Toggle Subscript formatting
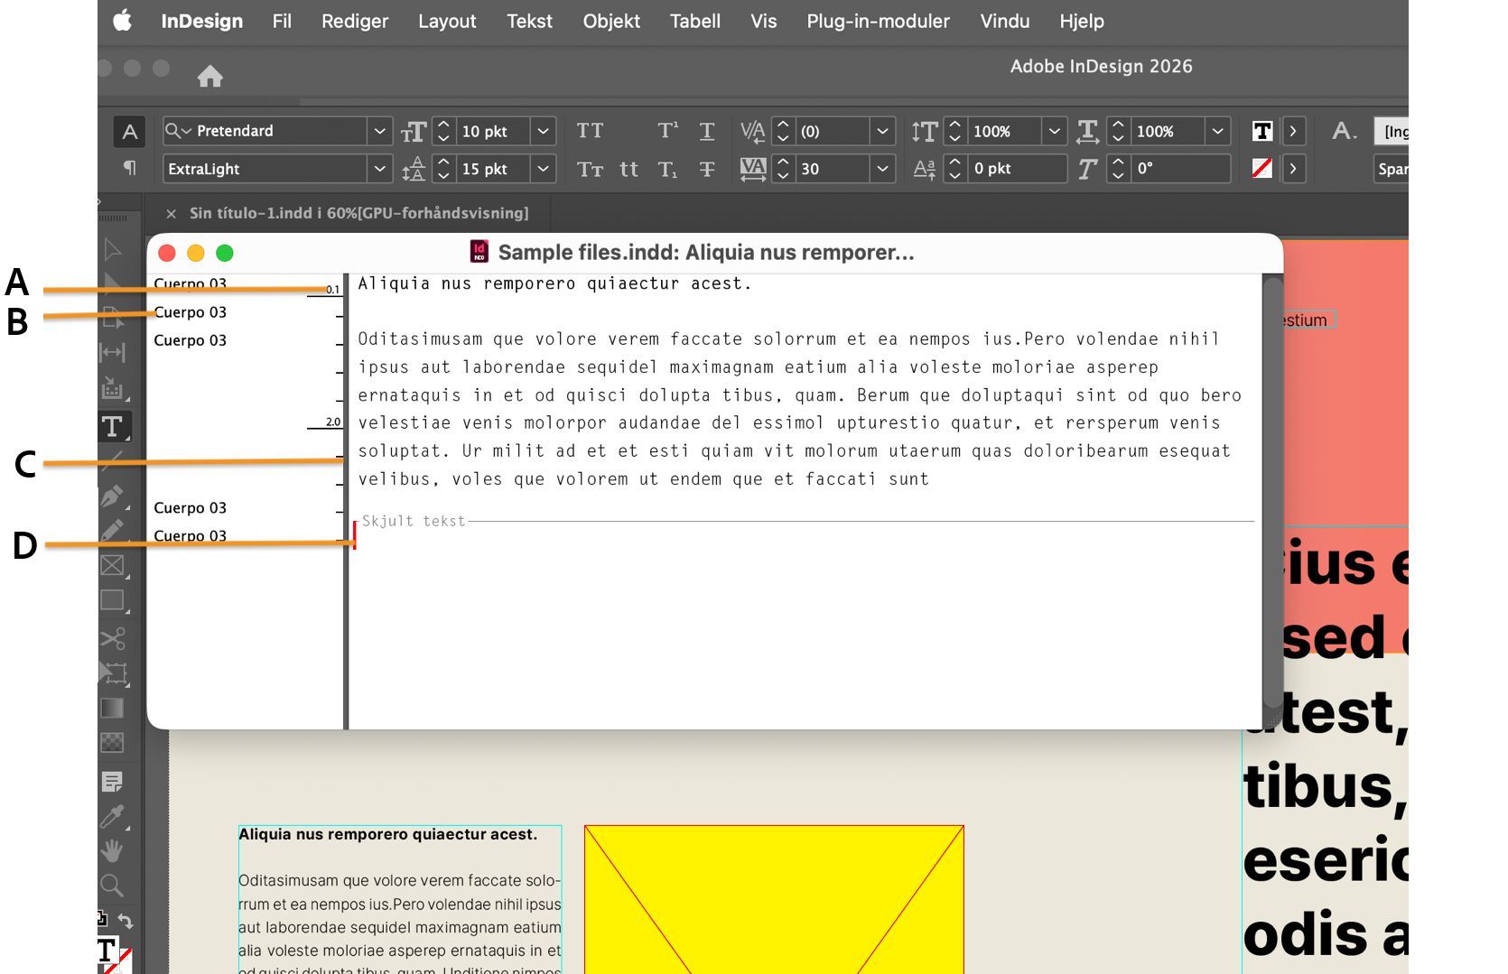 pyautogui.click(x=668, y=169)
